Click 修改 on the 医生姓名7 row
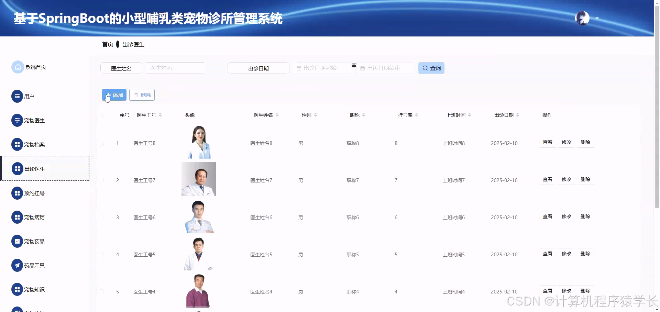The width and height of the screenshot is (660, 312). 566,179
